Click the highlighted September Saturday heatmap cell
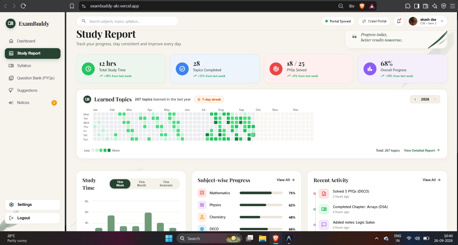 pyautogui.click(x=253, y=135)
